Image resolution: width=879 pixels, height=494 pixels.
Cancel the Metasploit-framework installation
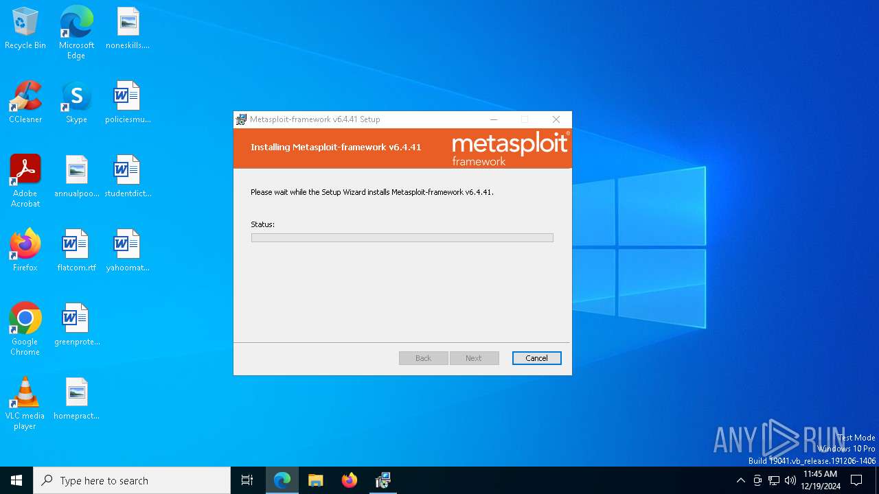[536, 358]
